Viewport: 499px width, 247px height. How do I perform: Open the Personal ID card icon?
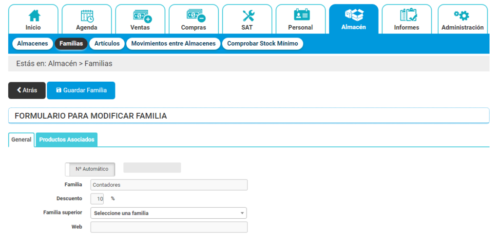click(x=301, y=15)
